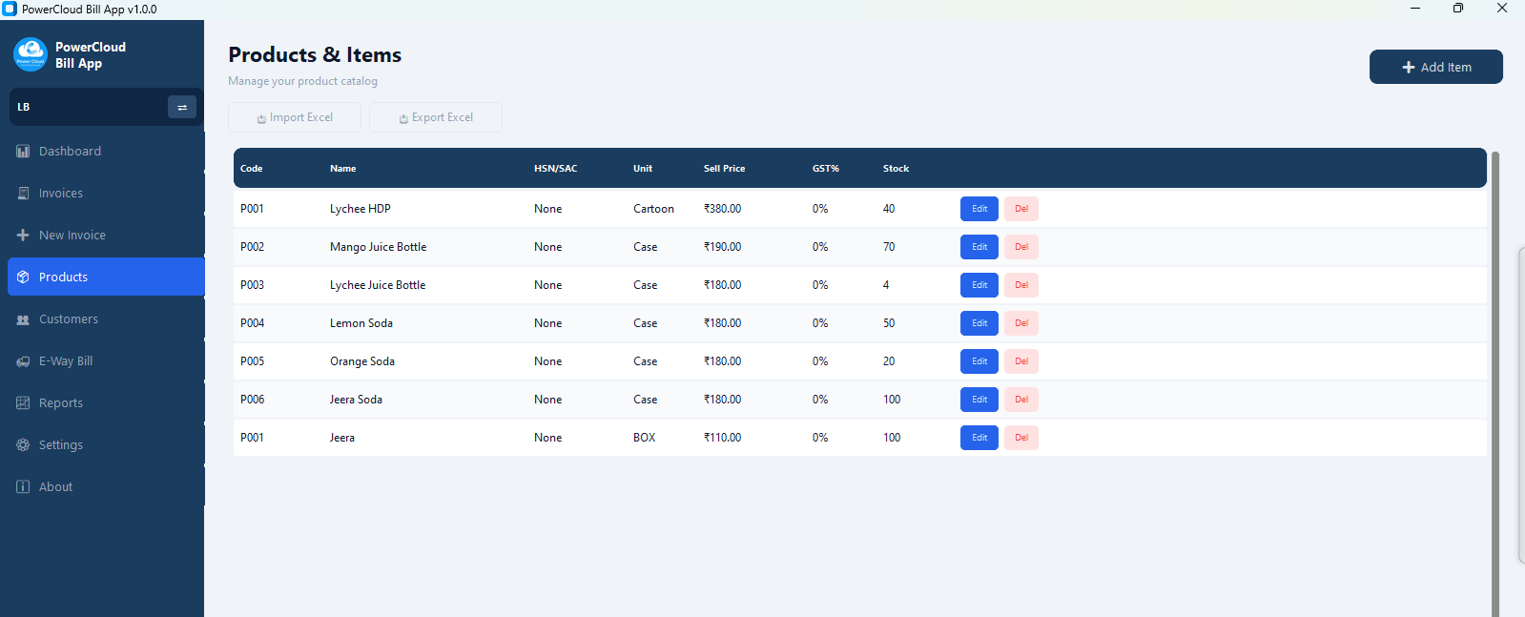The image size is (1525, 617).
Task: Click the Invoices document icon
Action: pos(23,194)
